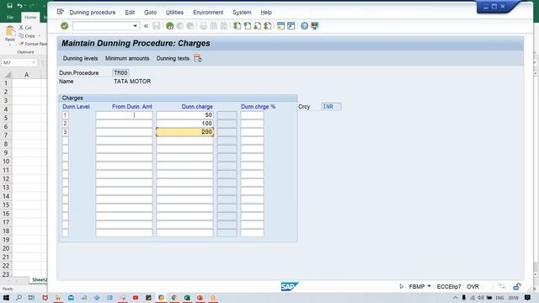Collapse the command field with double-chevron icon
539x303 pixels.
(146, 26)
